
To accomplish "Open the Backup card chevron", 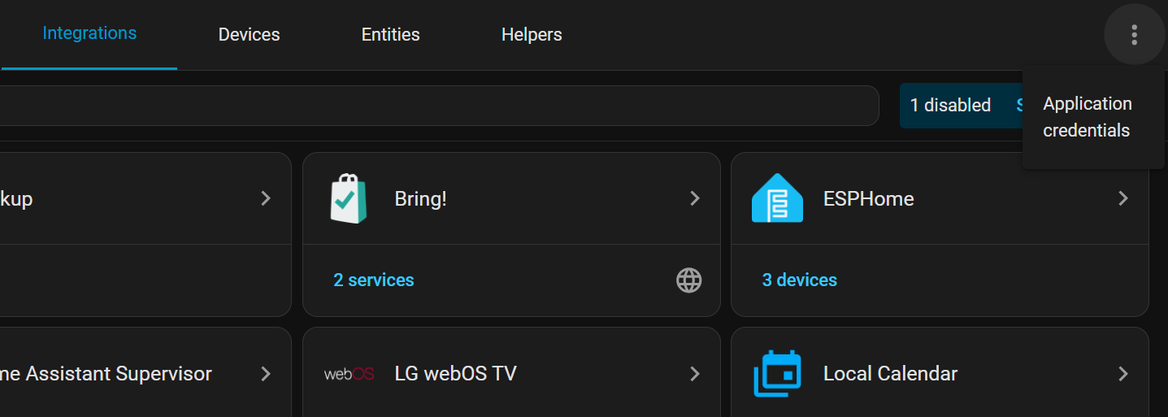I will point(266,198).
